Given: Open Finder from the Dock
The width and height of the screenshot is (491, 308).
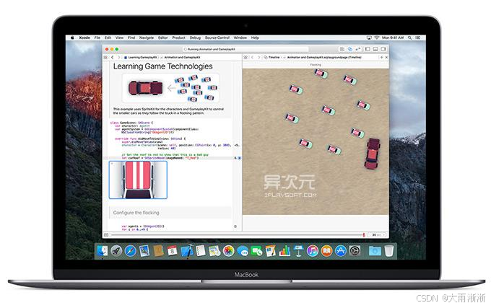Looking at the screenshot, I should pyautogui.click(x=103, y=251).
